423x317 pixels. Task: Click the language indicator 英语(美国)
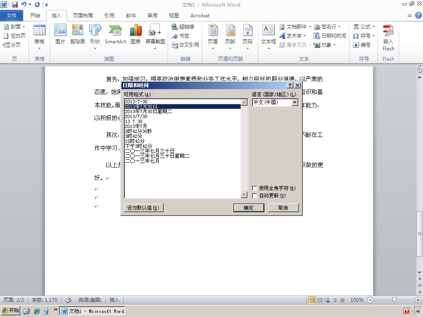click(90, 300)
